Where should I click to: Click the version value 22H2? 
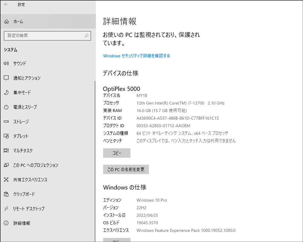click(141, 208)
